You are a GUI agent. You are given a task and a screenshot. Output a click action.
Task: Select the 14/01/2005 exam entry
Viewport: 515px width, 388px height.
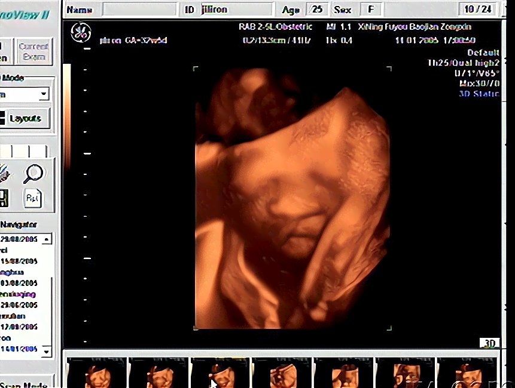click(19, 349)
